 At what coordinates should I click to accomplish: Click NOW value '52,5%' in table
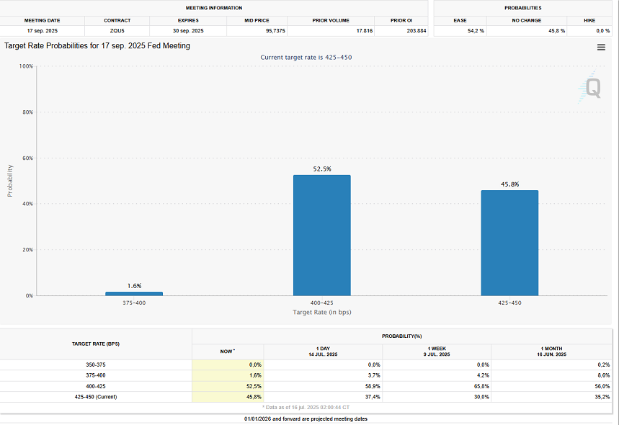click(254, 386)
